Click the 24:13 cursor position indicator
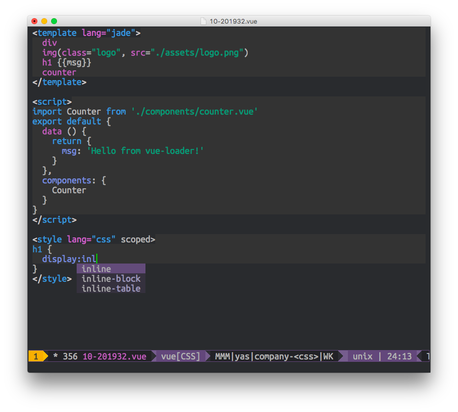Screen dimensions: 458x412 [x=399, y=356]
